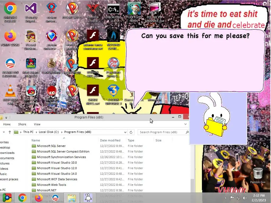Image resolution: width=271 pixels, height=203 pixels.
Task: Select the DarkOK Home money bag icon
Action: [52, 66]
